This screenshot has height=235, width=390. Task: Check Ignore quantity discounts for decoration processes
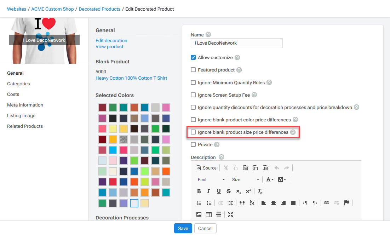point(193,107)
